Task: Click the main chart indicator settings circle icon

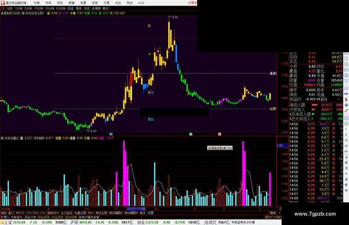Action: tap(23, 13)
